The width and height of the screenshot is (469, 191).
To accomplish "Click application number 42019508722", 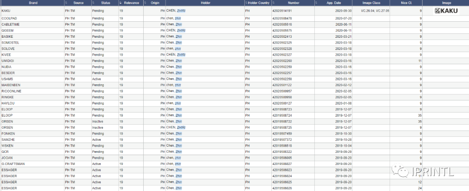I will 282,122.
